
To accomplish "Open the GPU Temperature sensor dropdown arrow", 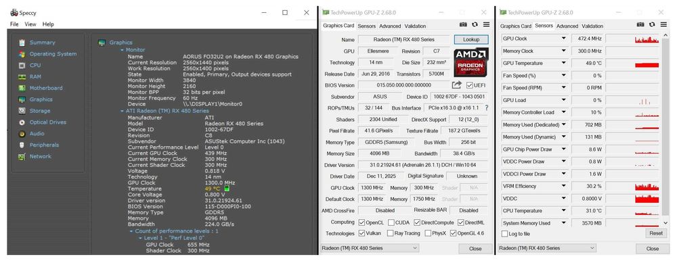I will click(x=563, y=64).
